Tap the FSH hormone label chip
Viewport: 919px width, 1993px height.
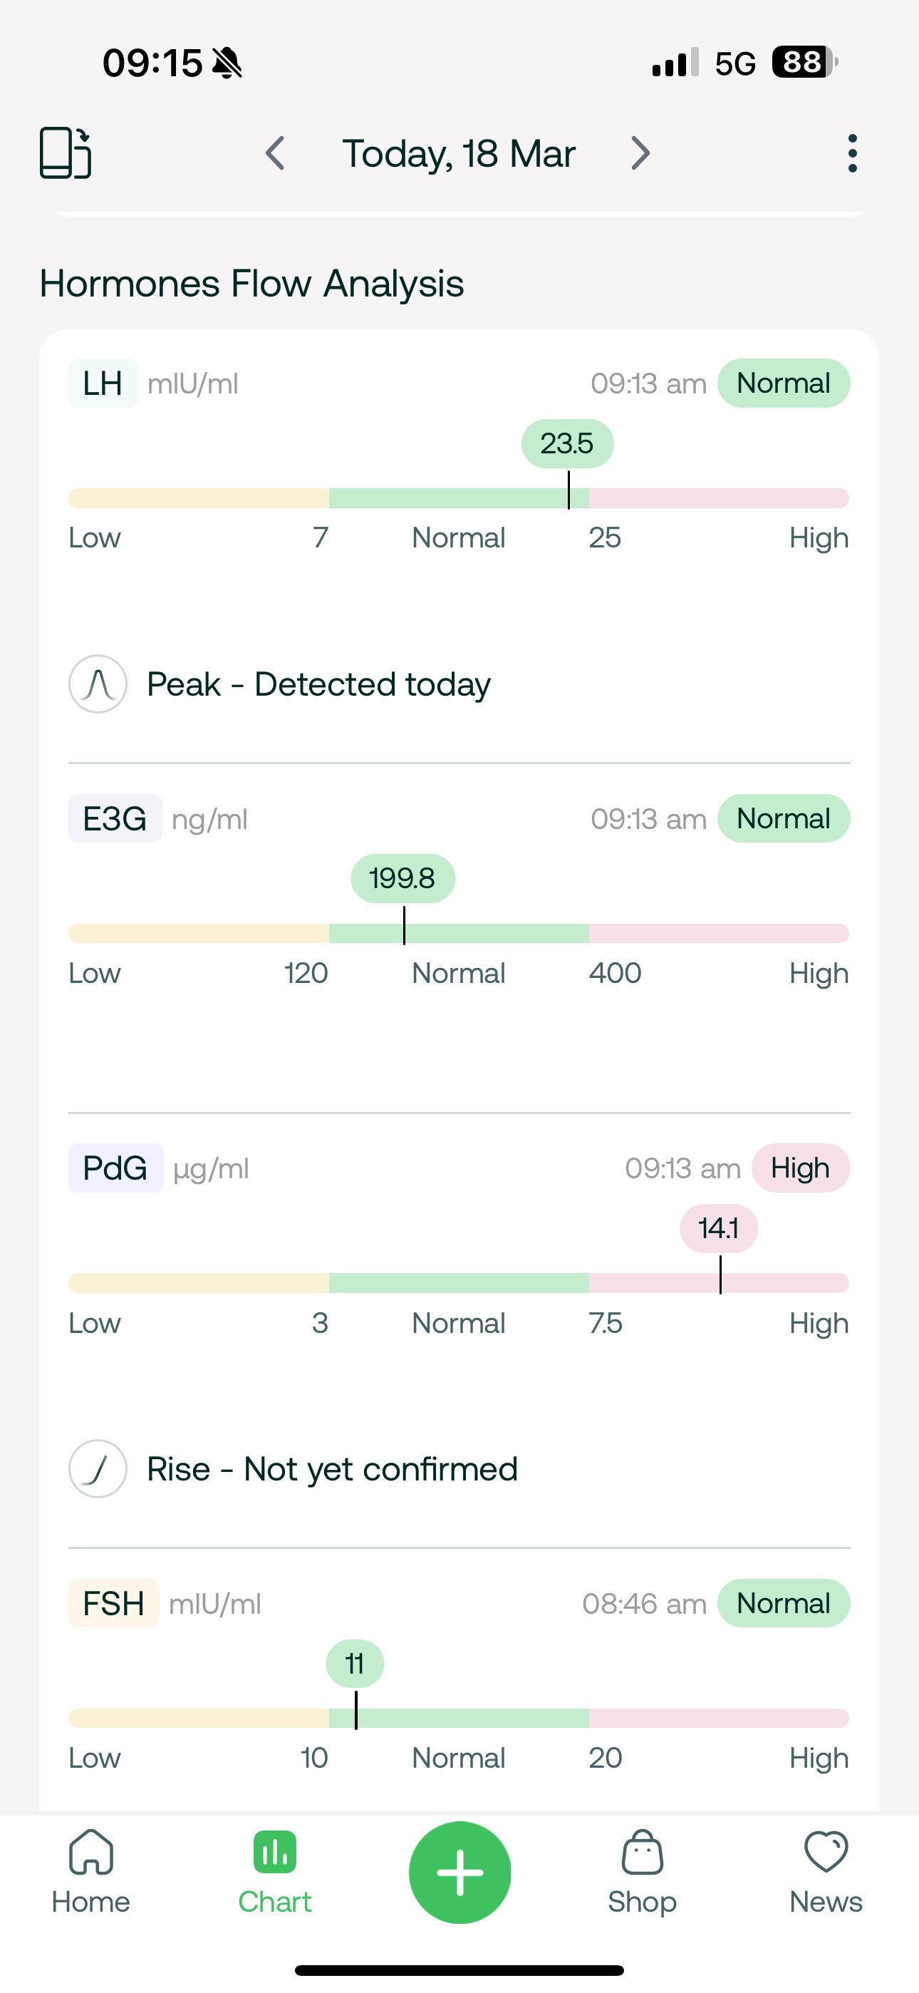click(x=114, y=1604)
